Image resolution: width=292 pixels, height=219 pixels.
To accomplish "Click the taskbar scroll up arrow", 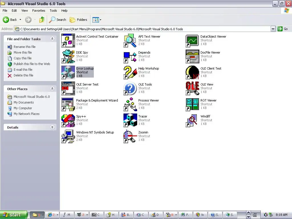I will [248, 213].
